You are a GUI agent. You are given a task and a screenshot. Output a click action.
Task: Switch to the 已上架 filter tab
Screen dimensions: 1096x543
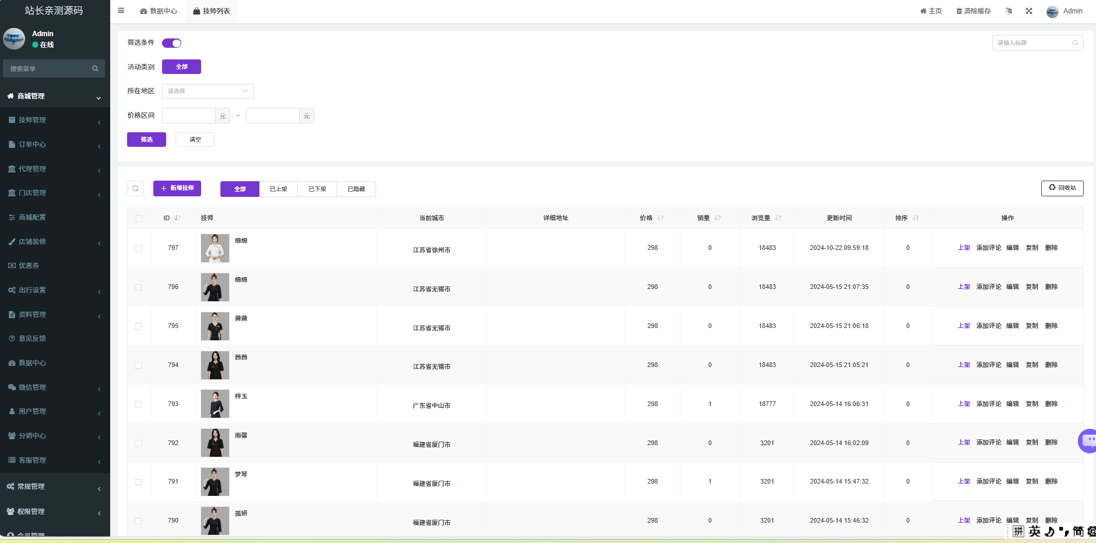point(278,189)
